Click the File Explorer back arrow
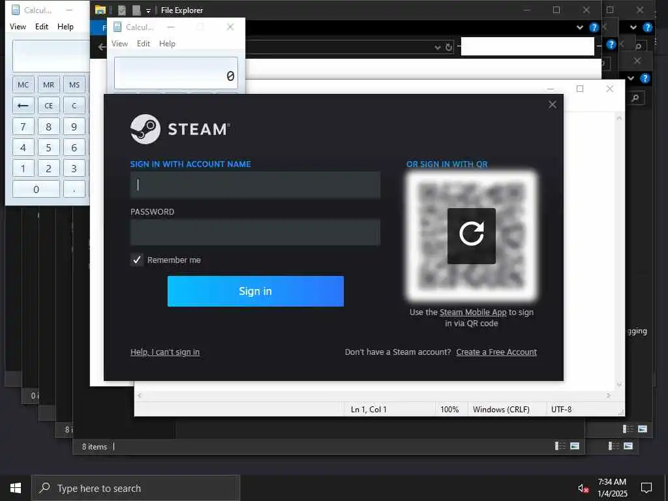Image resolution: width=668 pixels, height=501 pixels. click(x=102, y=47)
